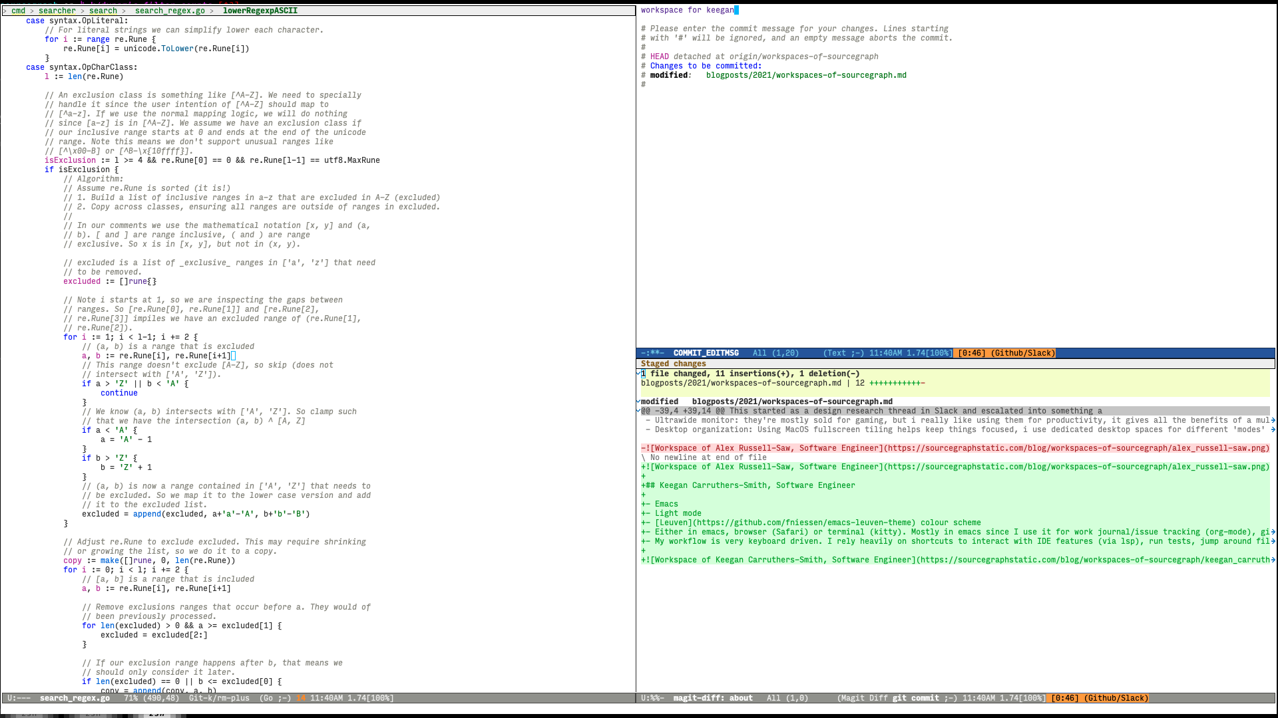Click the "b = 'Z' + 1" code line
This screenshot has height=718, width=1278.
[x=126, y=467]
